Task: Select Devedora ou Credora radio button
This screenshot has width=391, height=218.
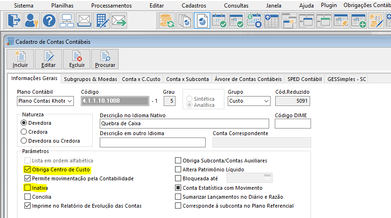Action: click(24, 141)
